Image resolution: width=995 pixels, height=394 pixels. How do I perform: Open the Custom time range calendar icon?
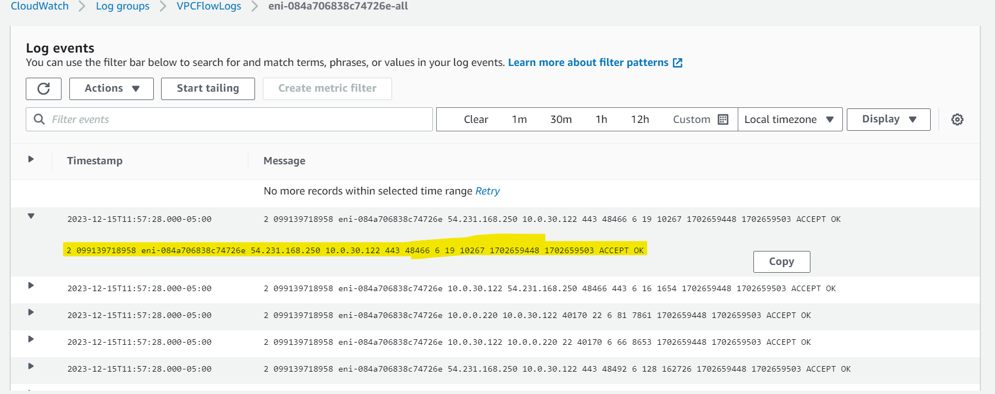coord(723,120)
